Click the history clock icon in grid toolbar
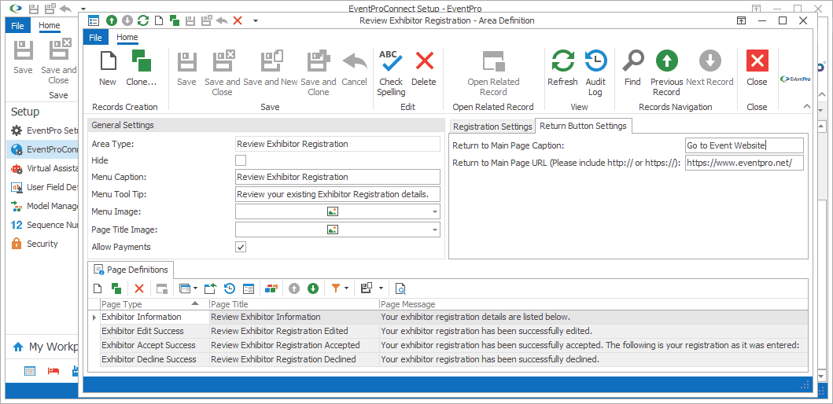 click(230, 288)
